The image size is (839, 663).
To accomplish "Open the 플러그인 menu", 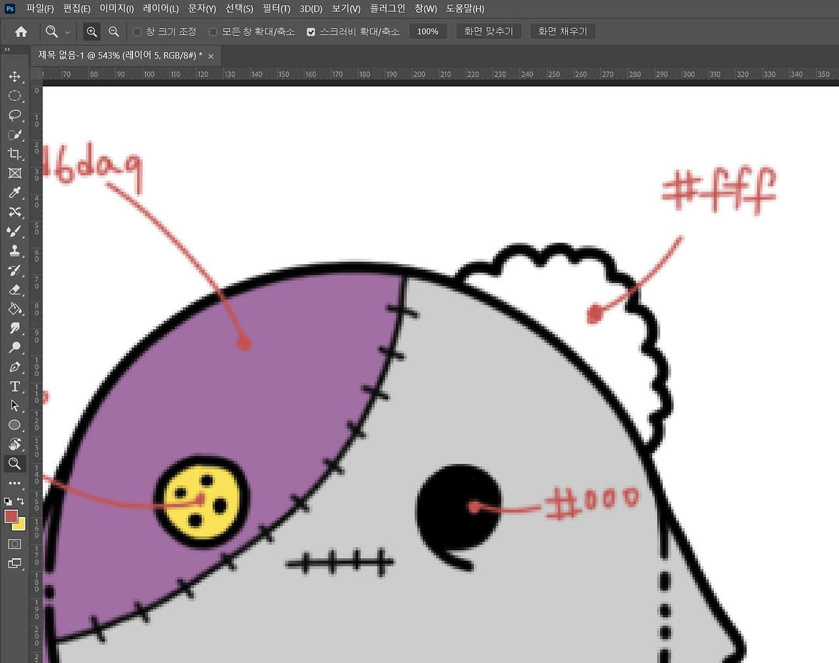I will 387,9.
